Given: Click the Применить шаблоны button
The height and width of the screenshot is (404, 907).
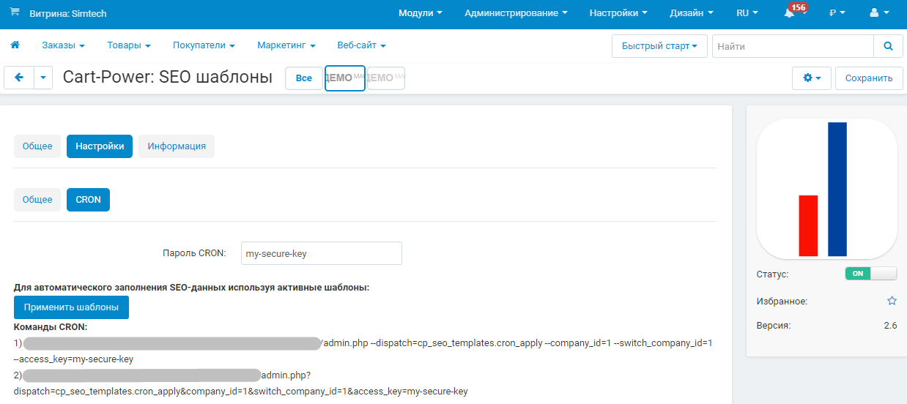Looking at the screenshot, I should click(71, 307).
